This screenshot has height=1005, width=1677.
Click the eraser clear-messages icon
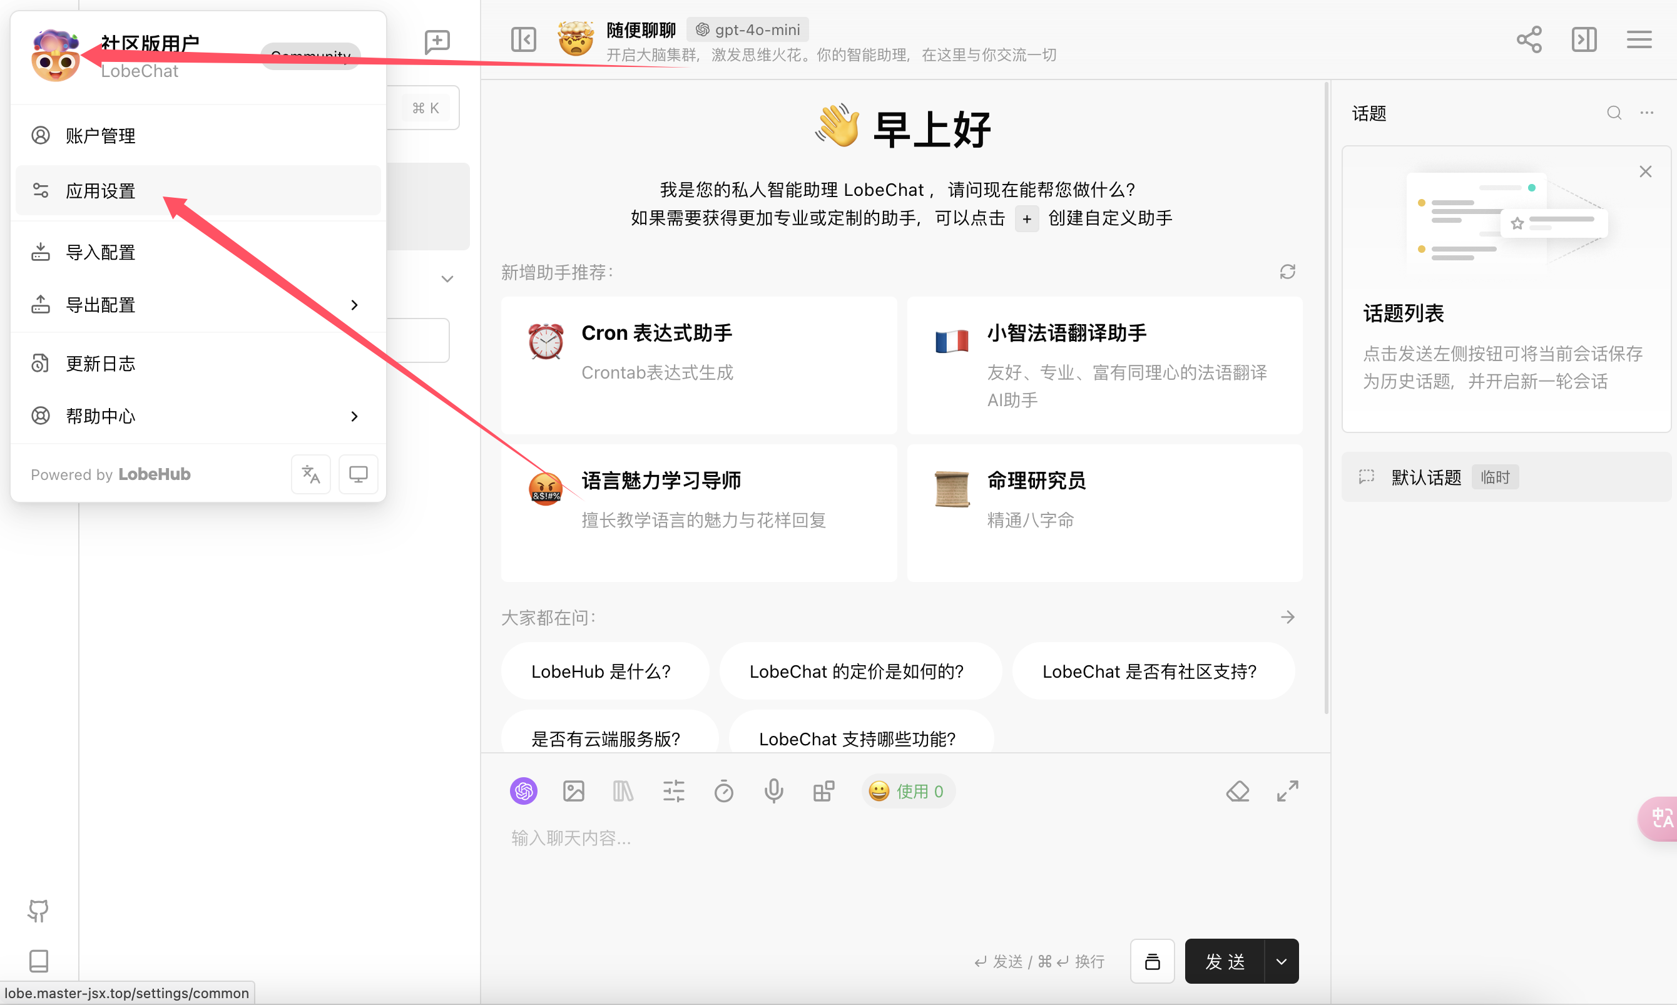click(x=1238, y=791)
